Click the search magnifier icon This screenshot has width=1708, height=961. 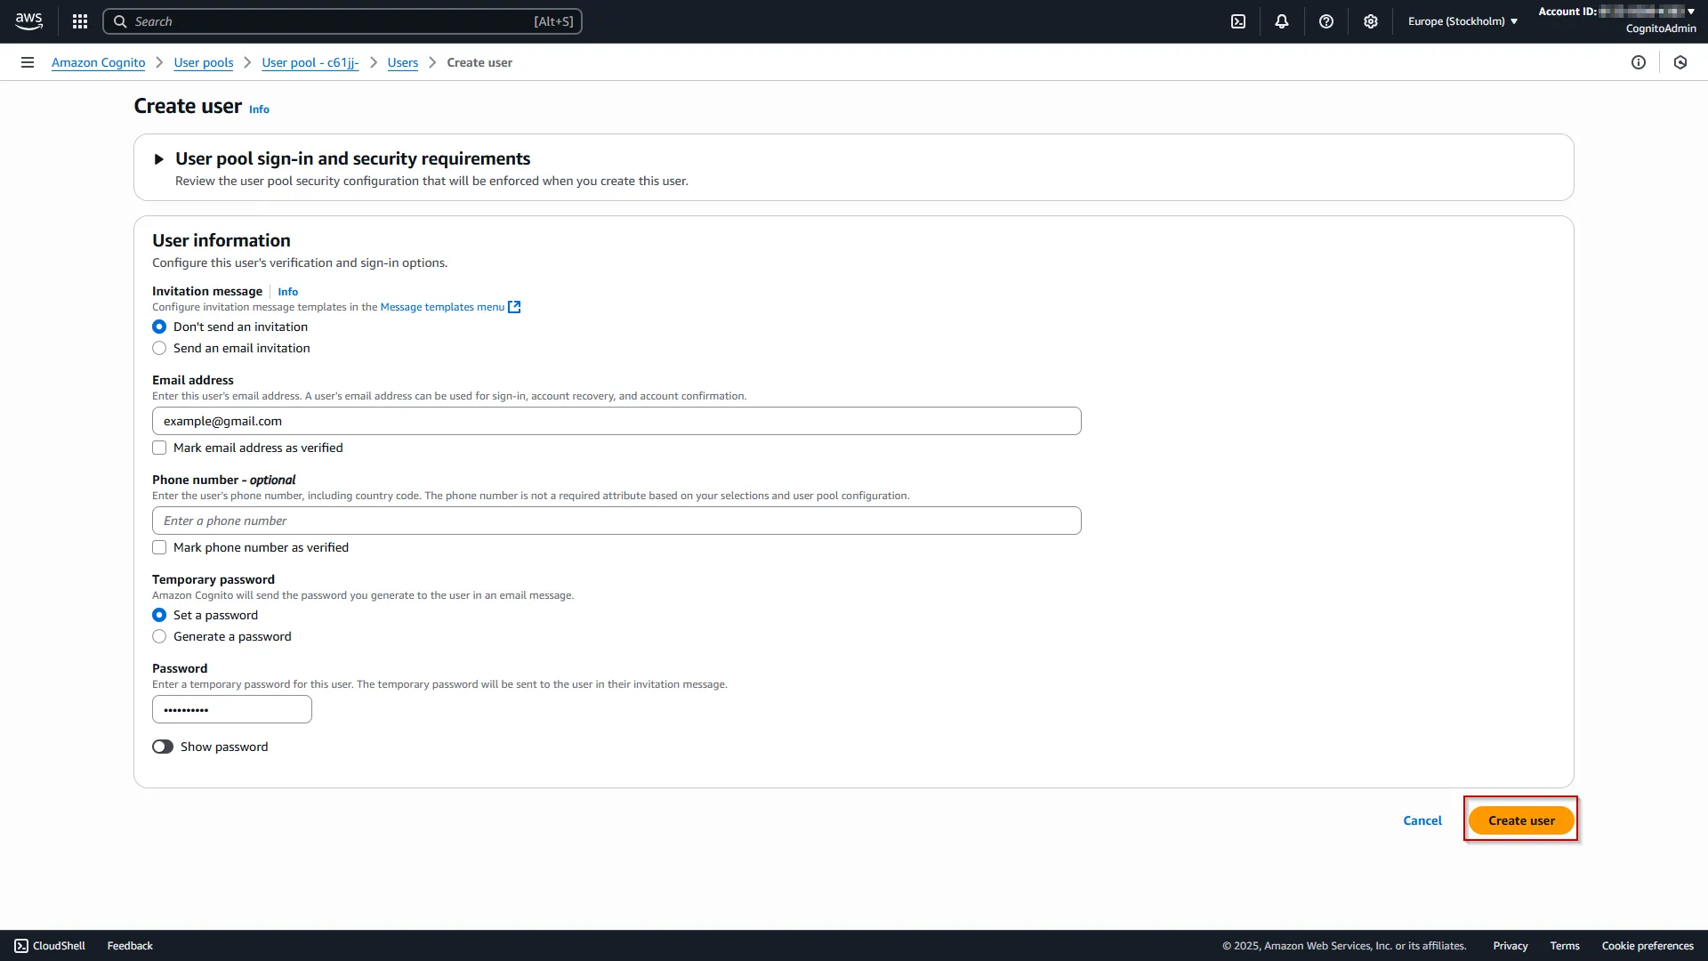(120, 21)
